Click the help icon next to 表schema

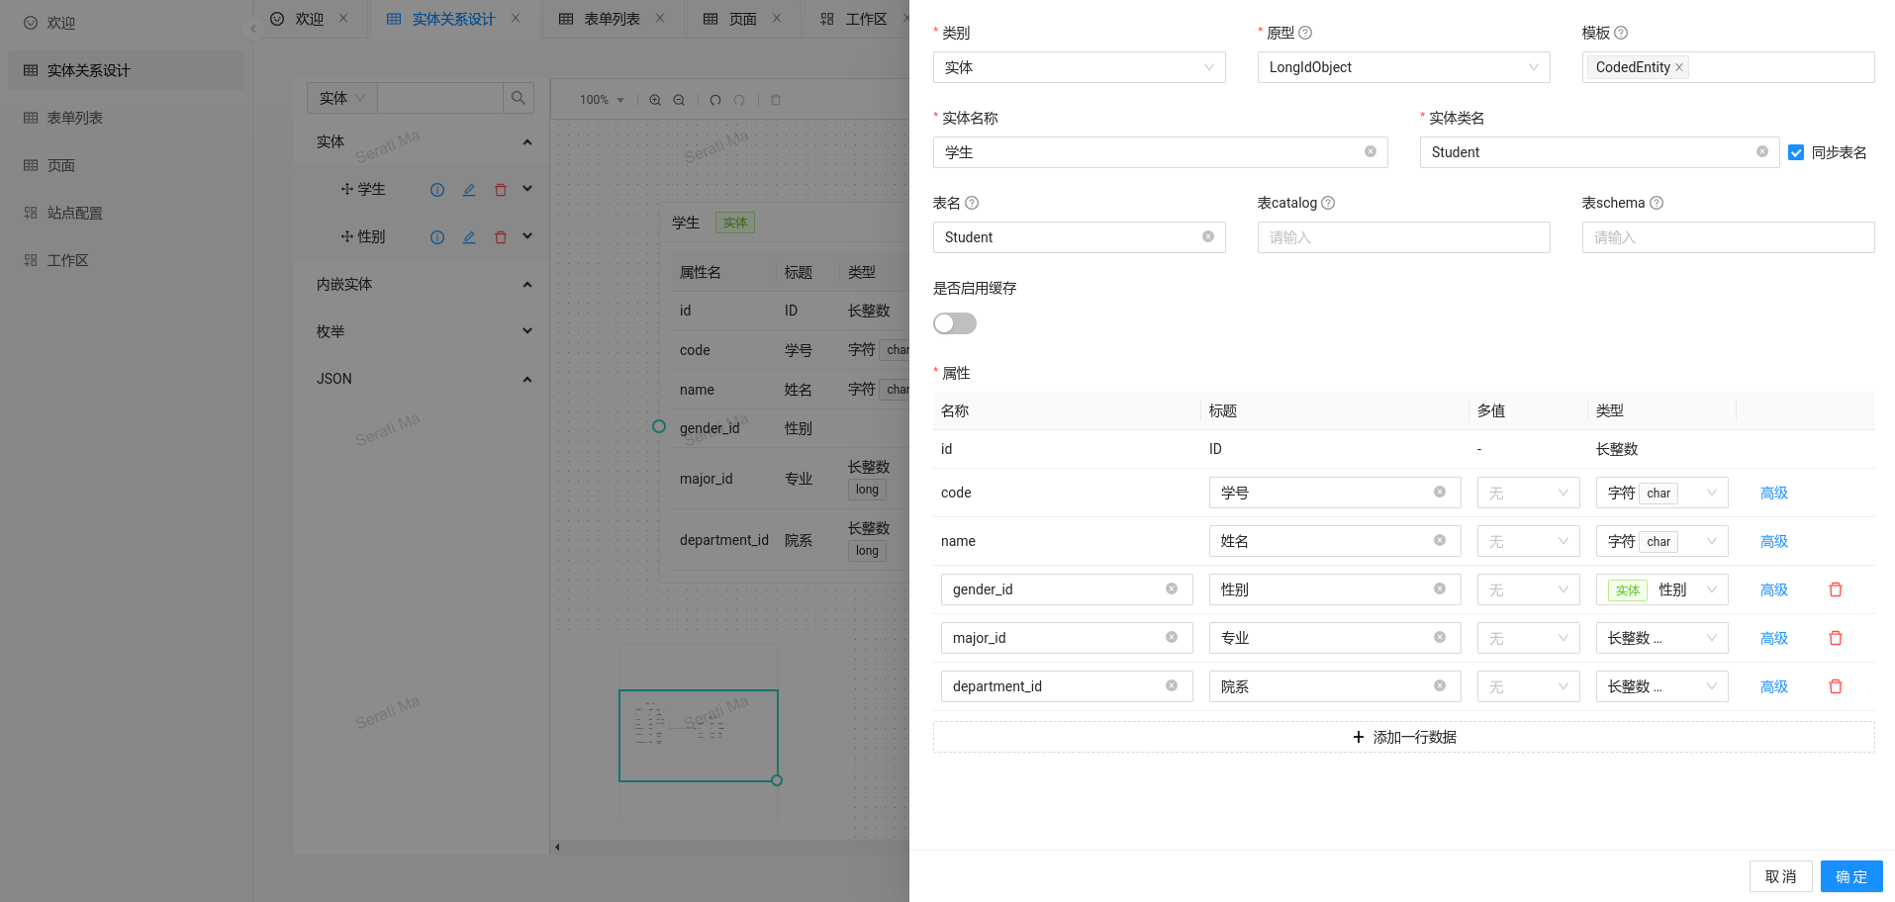(1657, 203)
